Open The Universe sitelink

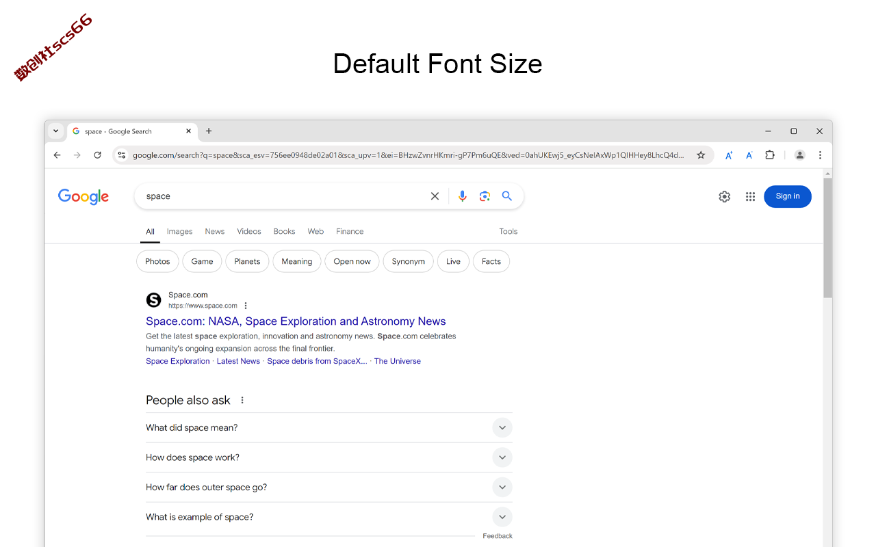[x=398, y=361]
